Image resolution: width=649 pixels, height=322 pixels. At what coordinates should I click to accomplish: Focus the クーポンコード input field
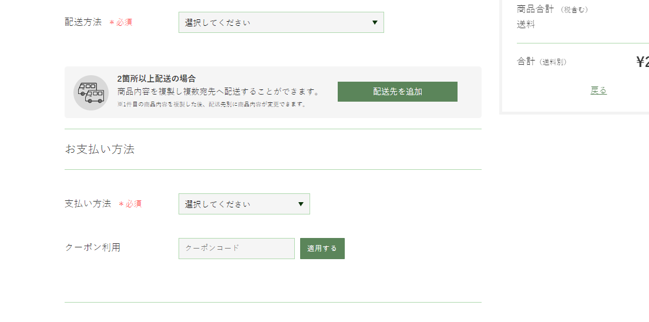tap(237, 249)
